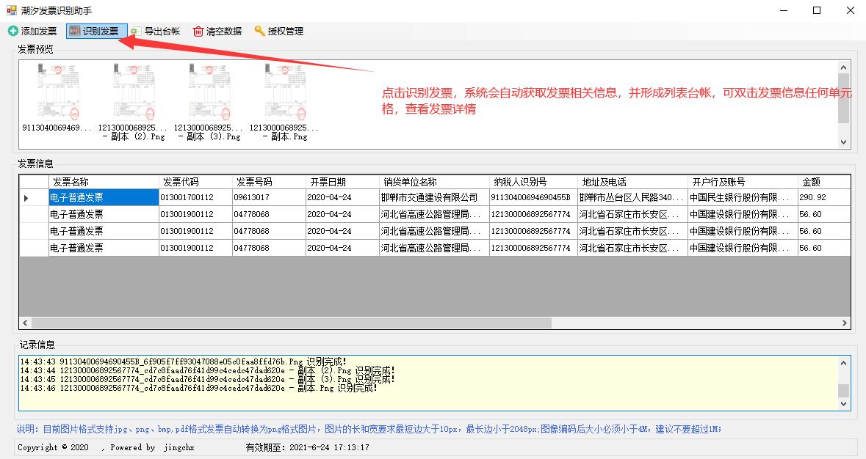Select the first invoice thumbnail 9113040069469

coord(57,92)
